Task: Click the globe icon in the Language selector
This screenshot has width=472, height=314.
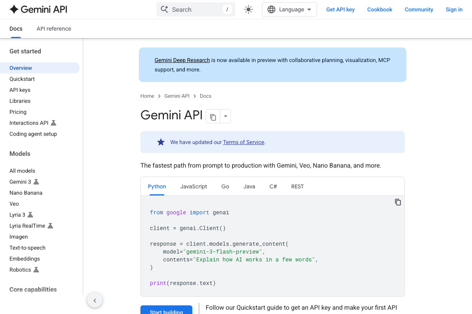Action: tap(271, 9)
